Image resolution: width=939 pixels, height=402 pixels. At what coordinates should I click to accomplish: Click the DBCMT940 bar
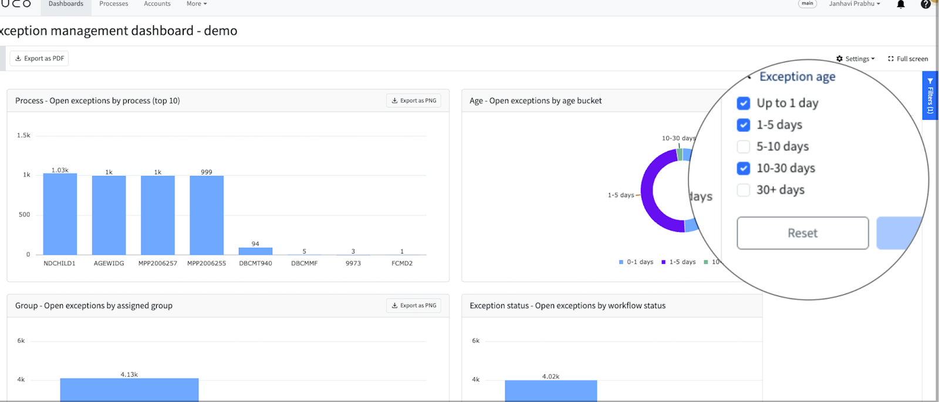pos(255,251)
